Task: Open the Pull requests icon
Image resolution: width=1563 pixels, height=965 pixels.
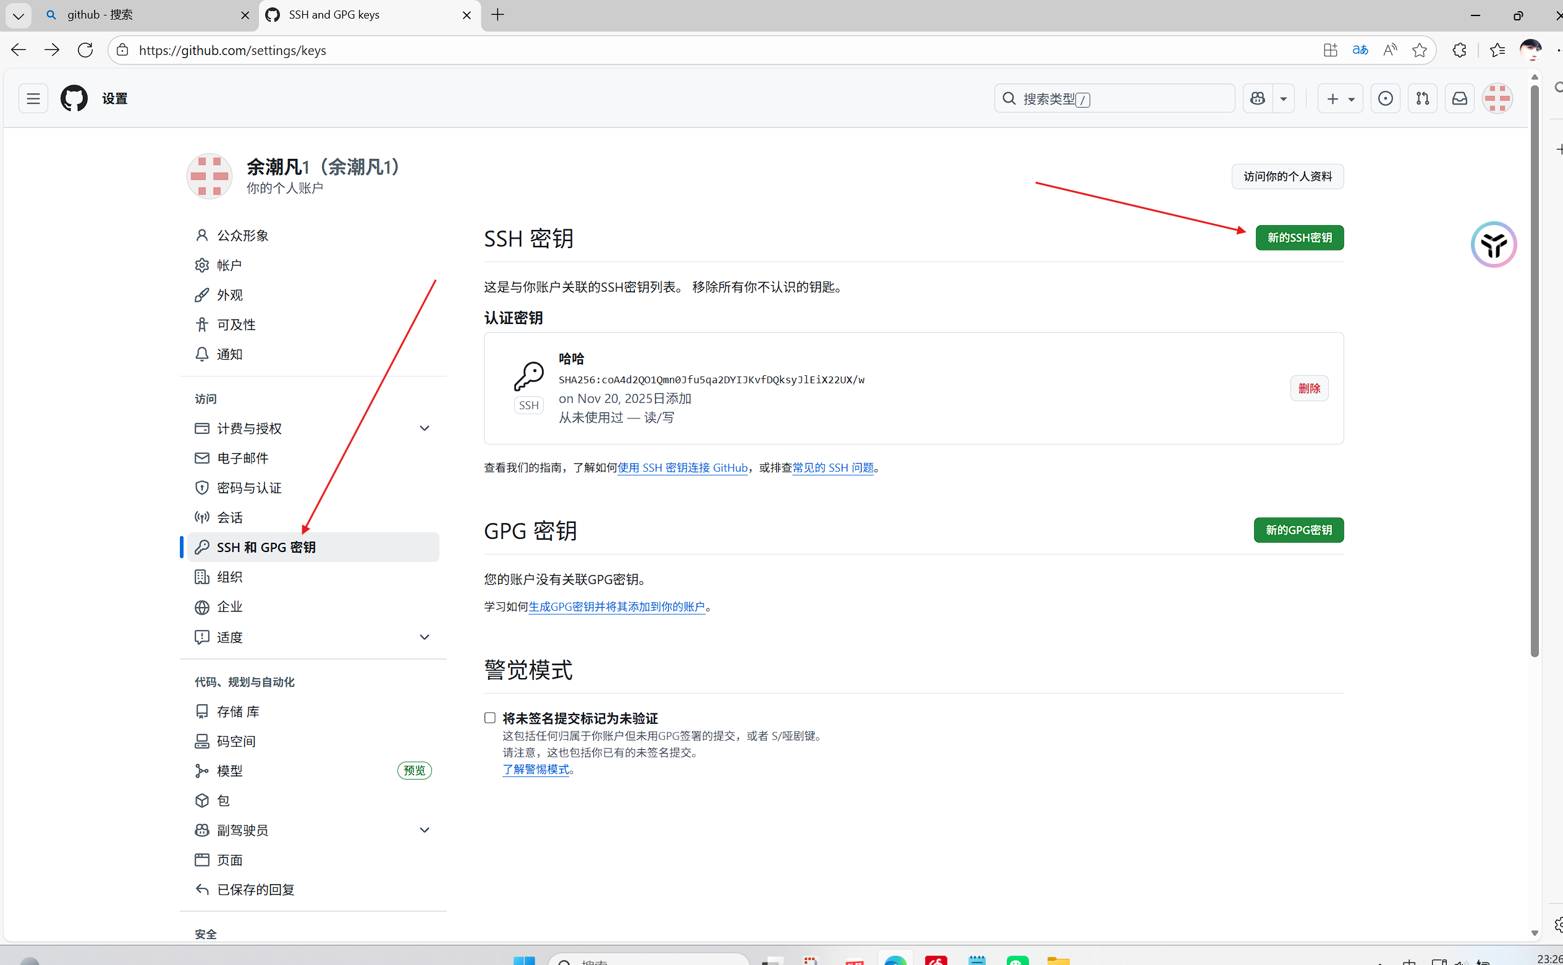Action: [1422, 98]
